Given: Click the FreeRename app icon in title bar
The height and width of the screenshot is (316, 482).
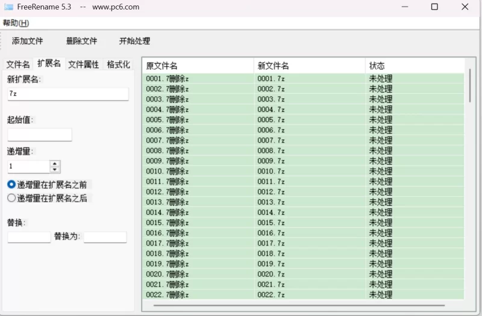Looking at the screenshot, I should tap(8, 7).
